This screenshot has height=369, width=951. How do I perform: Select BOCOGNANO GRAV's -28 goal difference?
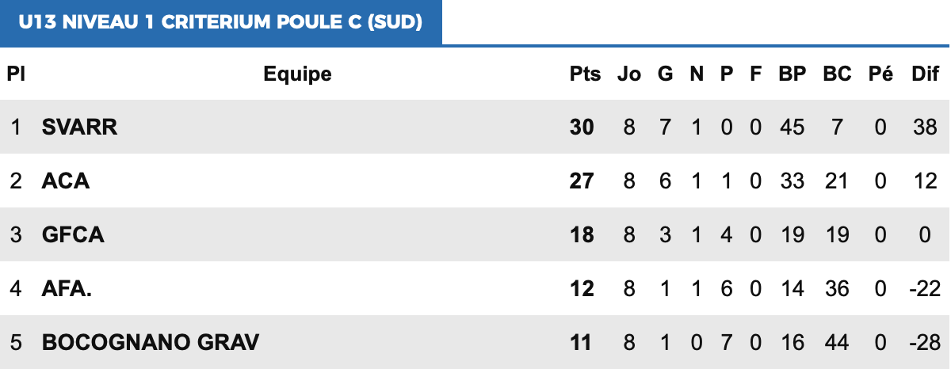(924, 342)
